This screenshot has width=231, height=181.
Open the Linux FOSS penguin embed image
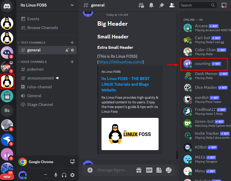point(130,134)
